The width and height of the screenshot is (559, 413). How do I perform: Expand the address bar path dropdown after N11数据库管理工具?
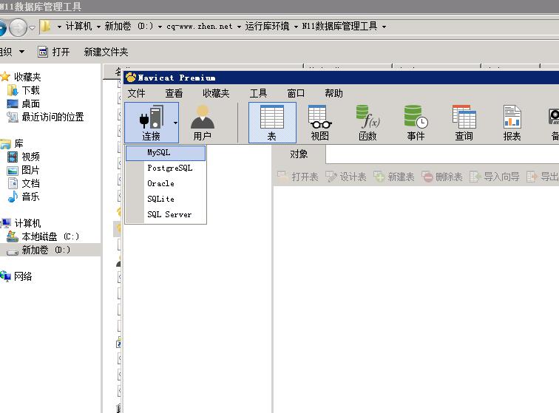(x=384, y=27)
